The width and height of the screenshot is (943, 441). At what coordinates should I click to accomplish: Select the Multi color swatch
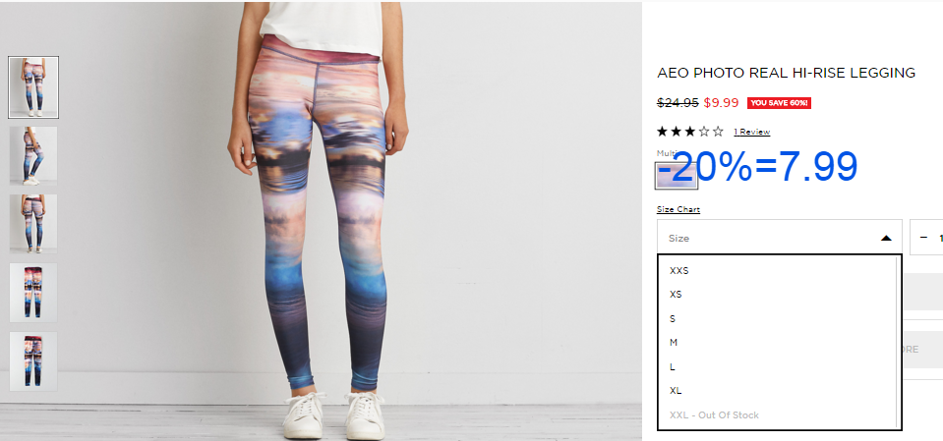677,176
